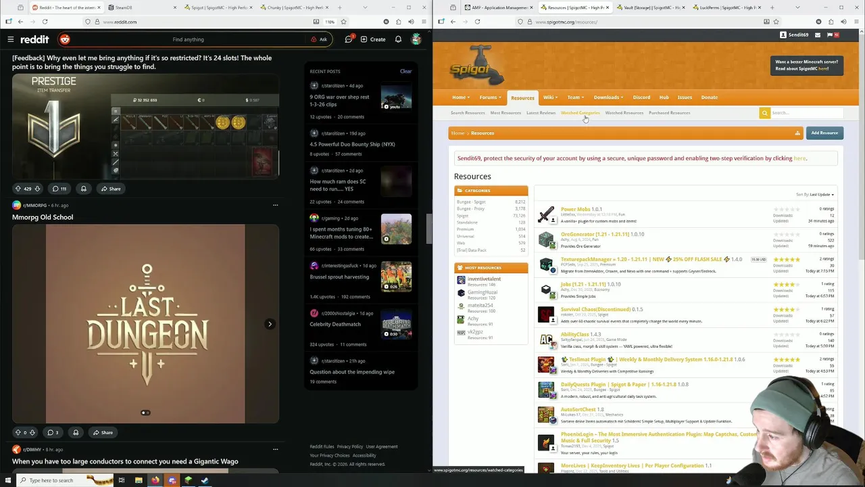Upvote the Mmorpg Old School post
865x487 pixels.
point(18,432)
